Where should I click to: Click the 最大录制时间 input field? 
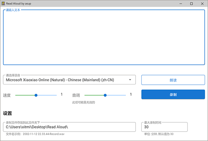pos(164,127)
